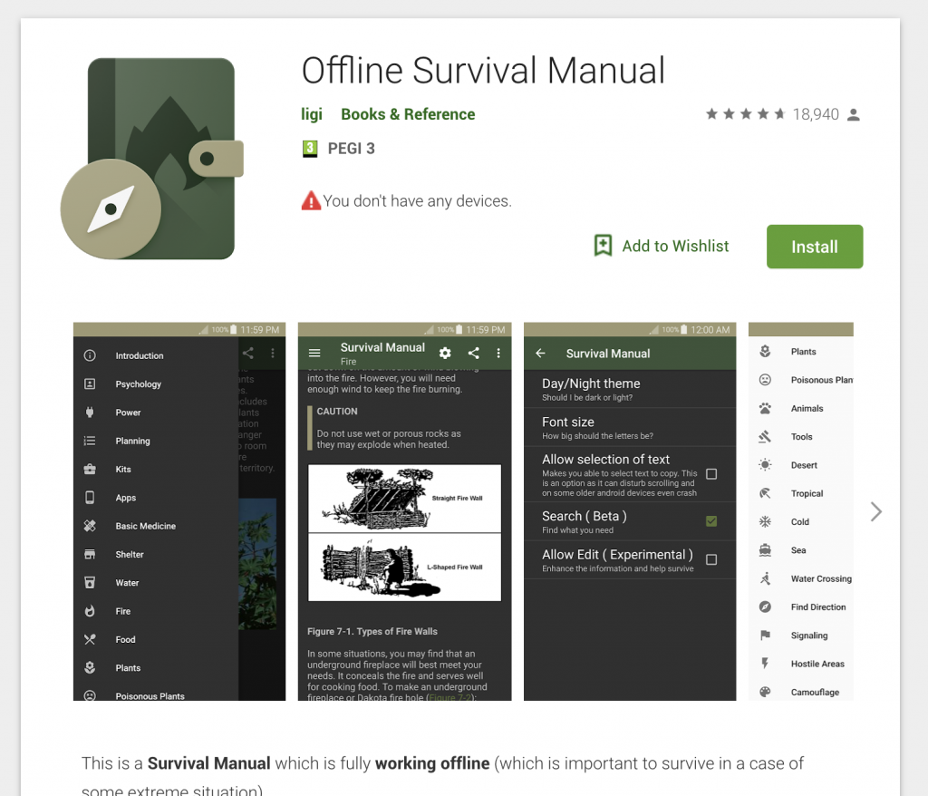Click the Straight Fire Wall illustration

click(405, 499)
